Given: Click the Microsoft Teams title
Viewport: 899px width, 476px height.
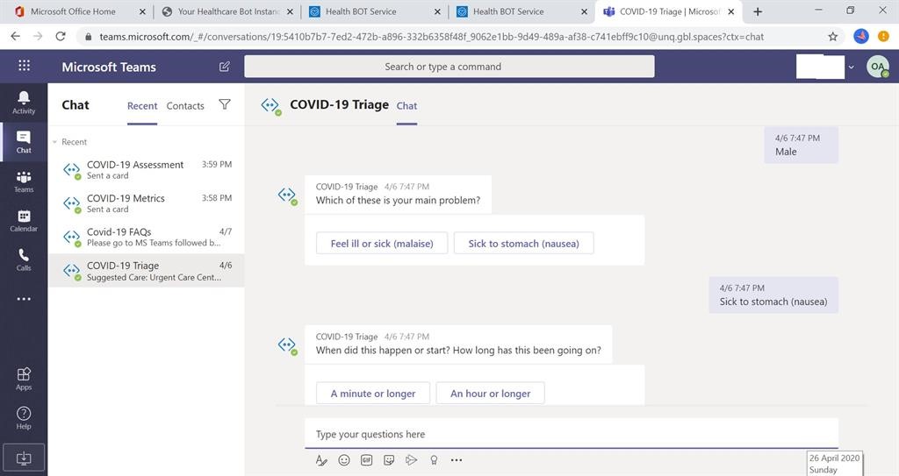Looking at the screenshot, I should pos(109,67).
